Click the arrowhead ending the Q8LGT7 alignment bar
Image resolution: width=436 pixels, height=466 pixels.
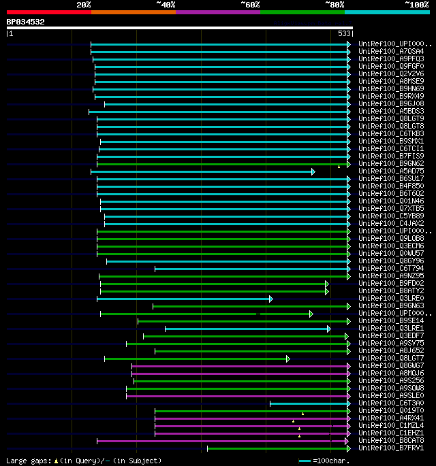(287, 359)
